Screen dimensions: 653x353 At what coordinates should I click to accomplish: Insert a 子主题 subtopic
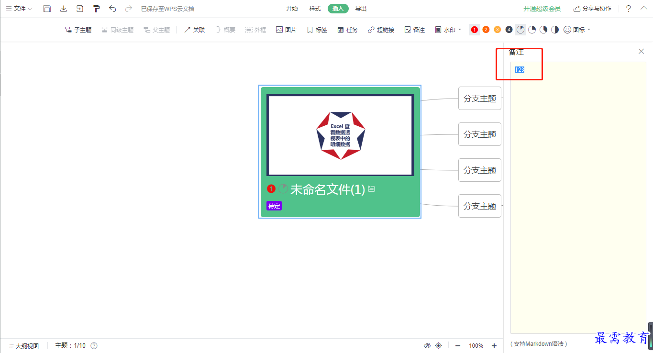pyautogui.click(x=78, y=30)
